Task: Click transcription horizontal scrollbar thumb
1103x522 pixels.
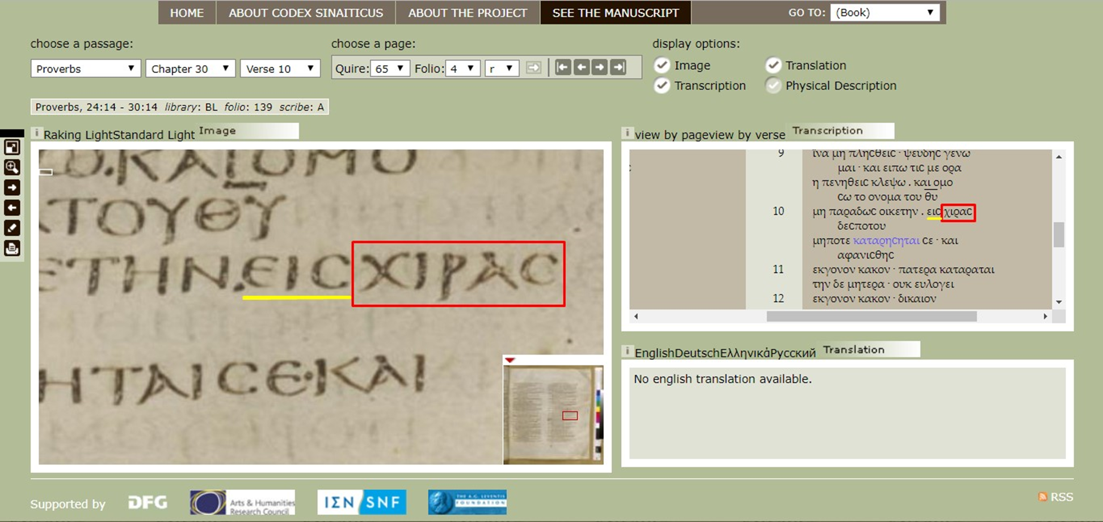Action: point(871,317)
